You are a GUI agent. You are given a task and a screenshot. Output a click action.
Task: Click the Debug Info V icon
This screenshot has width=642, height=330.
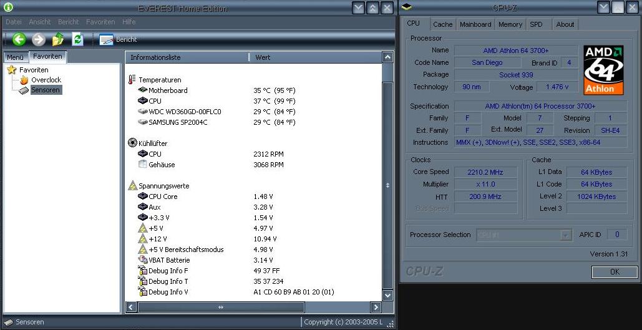[142, 291]
